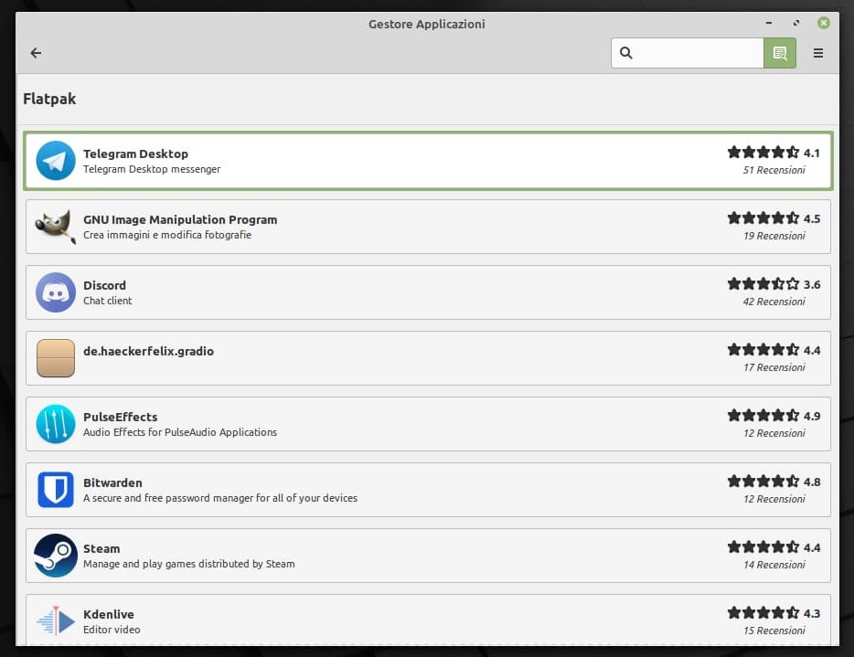Viewport: 854px width, 657px height.
Task: Click "Audio Effects for PulseAudio Applications" text
Action: tap(180, 433)
